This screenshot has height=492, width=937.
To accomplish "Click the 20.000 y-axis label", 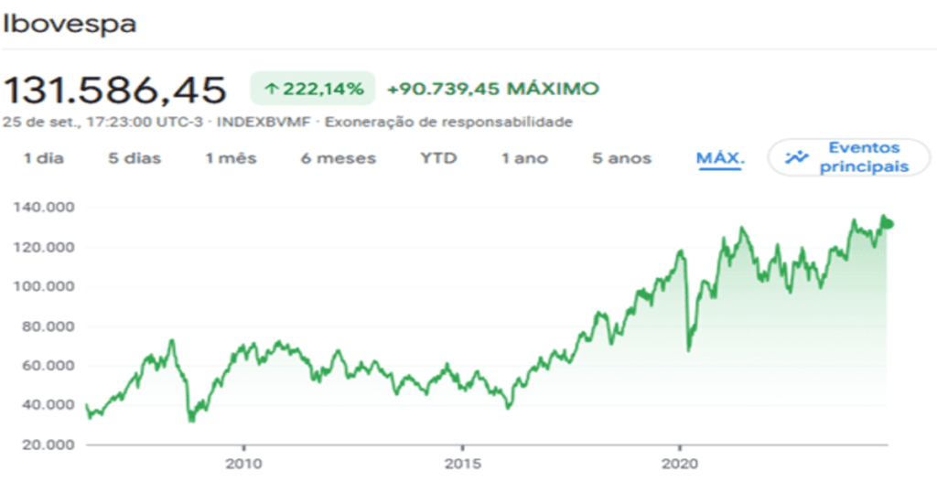I will (48, 444).
